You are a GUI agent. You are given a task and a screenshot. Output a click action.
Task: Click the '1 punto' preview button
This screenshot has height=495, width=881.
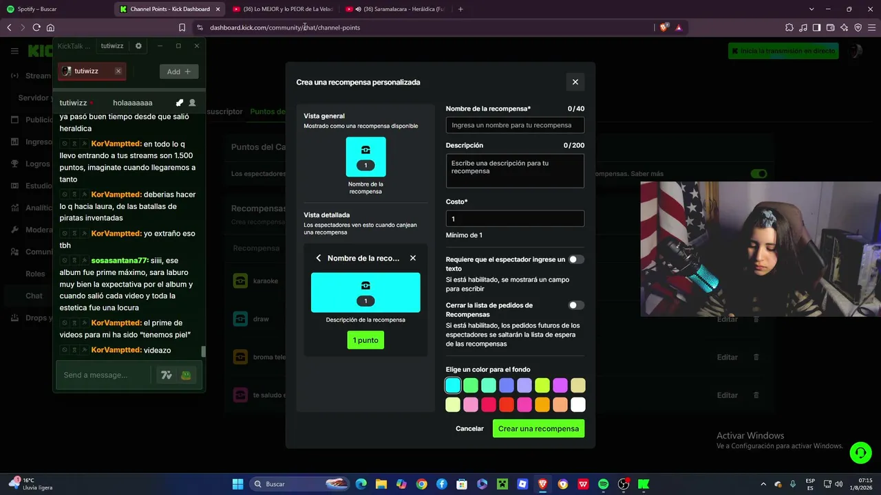point(365,340)
